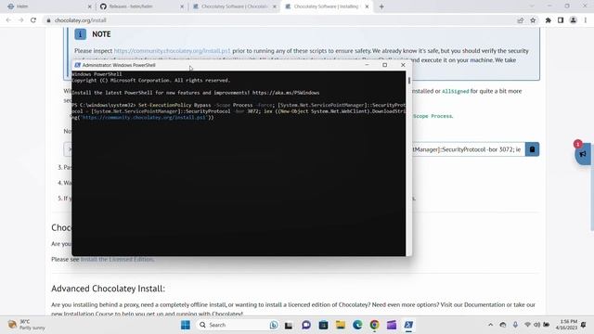Click the AllSigned link text
The image size is (594, 334).
456,91
